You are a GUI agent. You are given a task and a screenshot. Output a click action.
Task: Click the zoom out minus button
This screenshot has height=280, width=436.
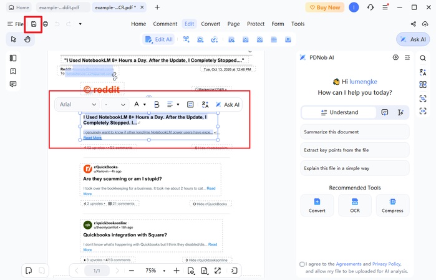[x=132, y=271]
